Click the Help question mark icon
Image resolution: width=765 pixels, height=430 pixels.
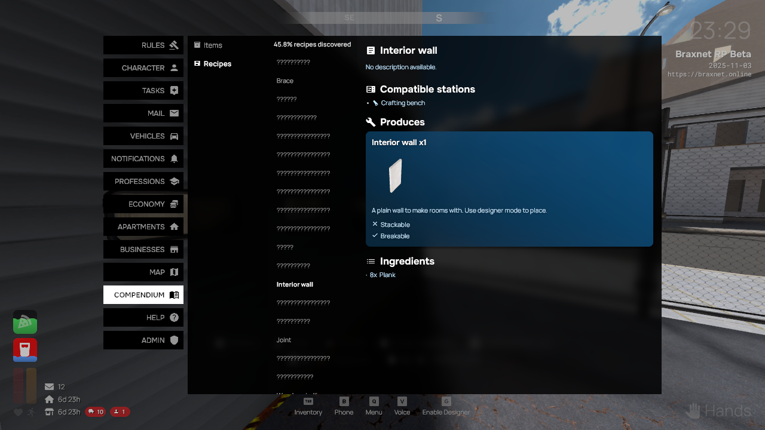pyautogui.click(x=174, y=318)
